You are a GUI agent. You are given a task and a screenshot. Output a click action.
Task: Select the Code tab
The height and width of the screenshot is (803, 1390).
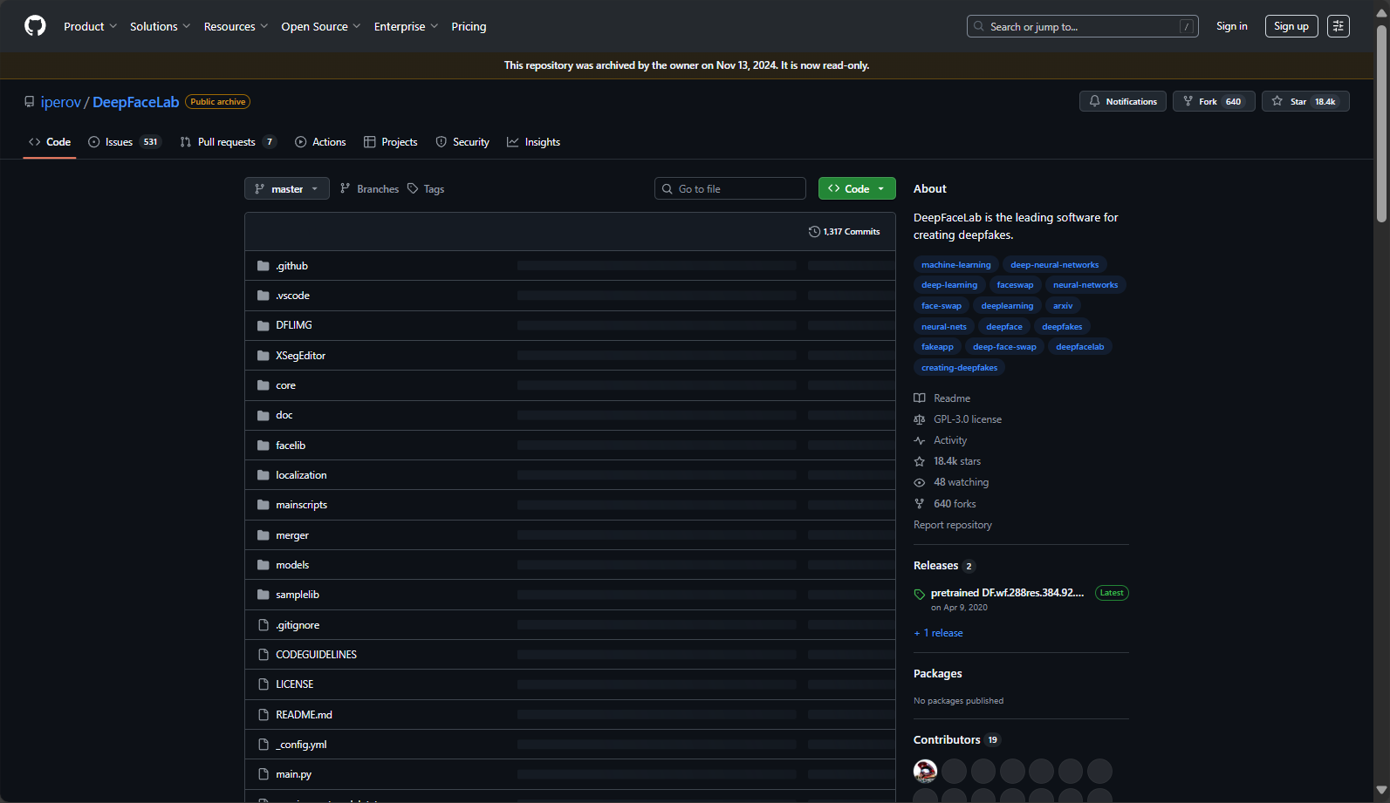(x=50, y=142)
